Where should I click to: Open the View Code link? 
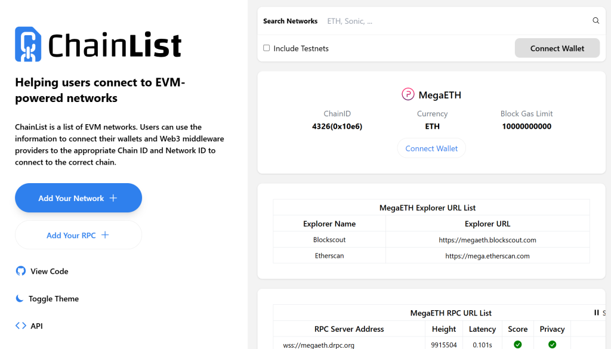50,271
